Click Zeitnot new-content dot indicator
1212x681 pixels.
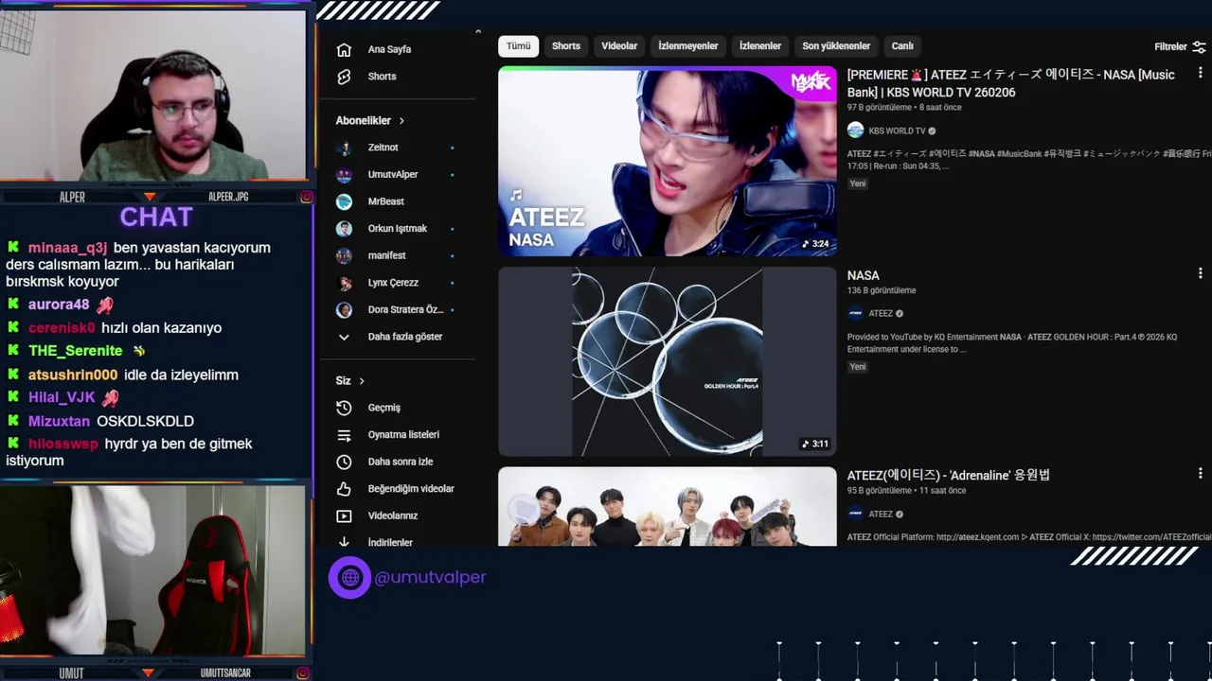point(452,148)
